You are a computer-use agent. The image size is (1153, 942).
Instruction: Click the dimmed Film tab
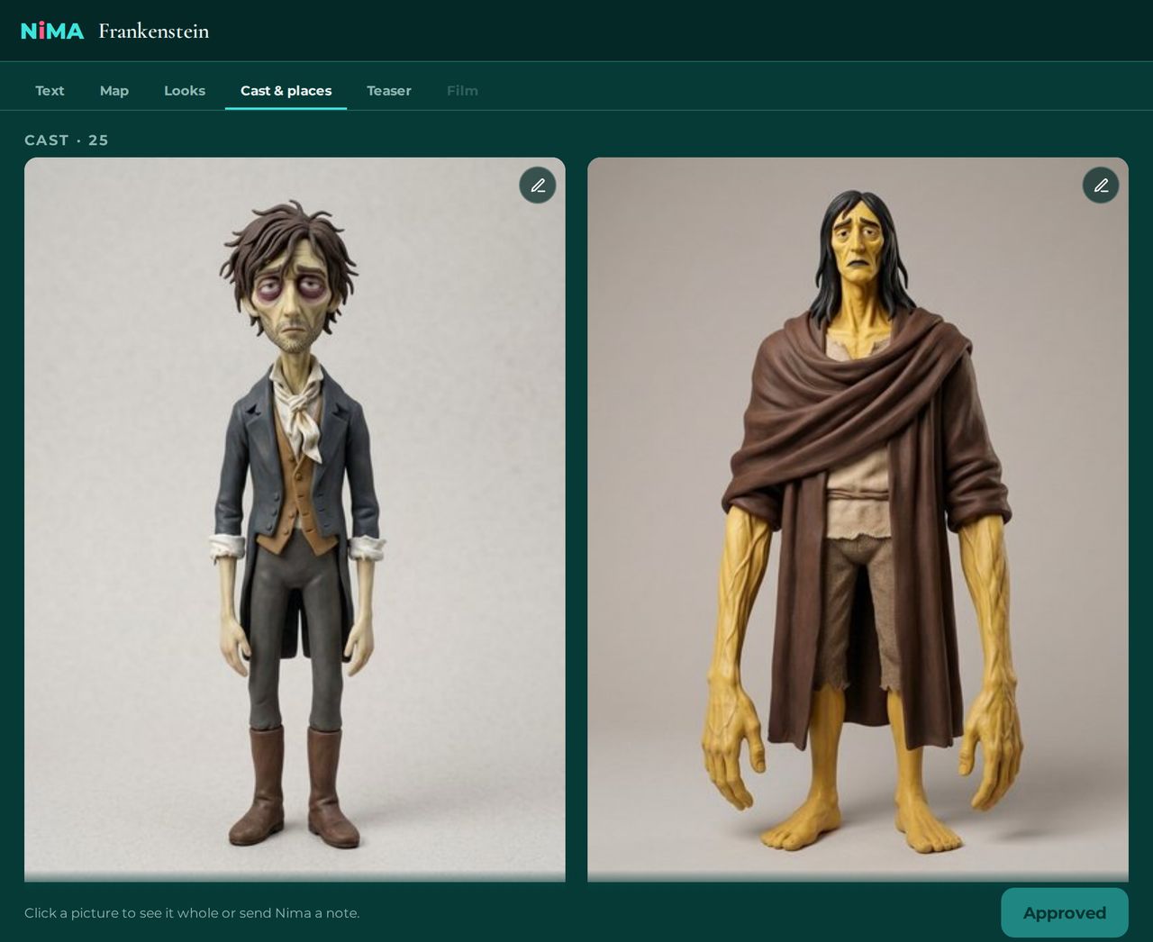click(462, 91)
